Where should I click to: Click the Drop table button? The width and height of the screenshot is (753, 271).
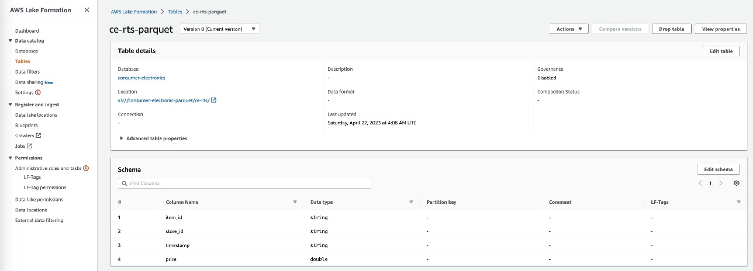point(672,29)
